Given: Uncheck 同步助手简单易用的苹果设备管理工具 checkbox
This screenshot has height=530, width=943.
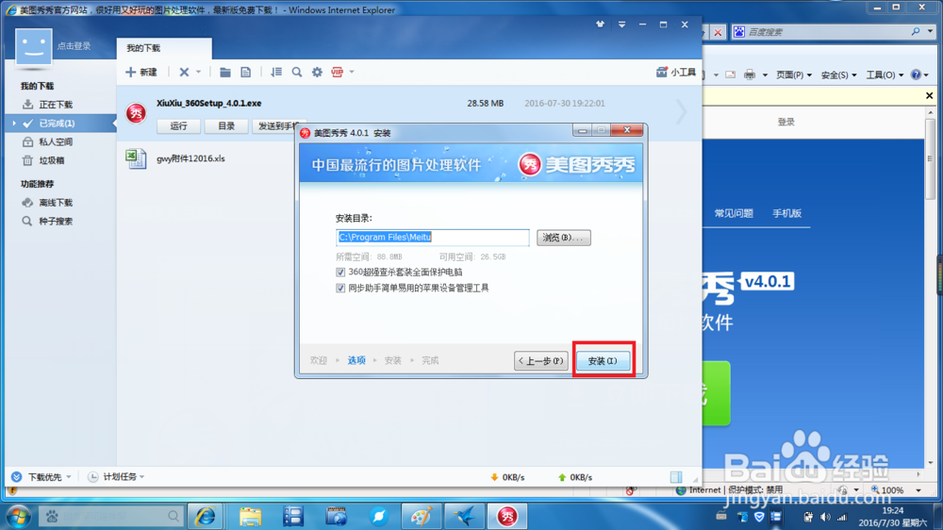Looking at the screenshot, I should (340, 289).
